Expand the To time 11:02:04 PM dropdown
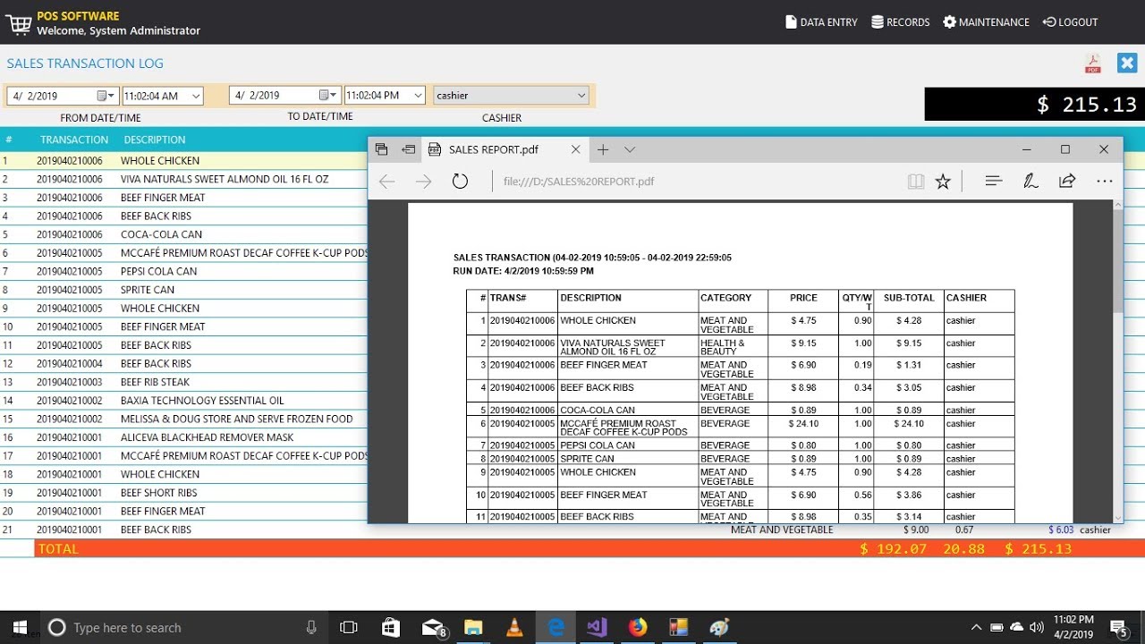1145x644 pixels. (418, 95)
